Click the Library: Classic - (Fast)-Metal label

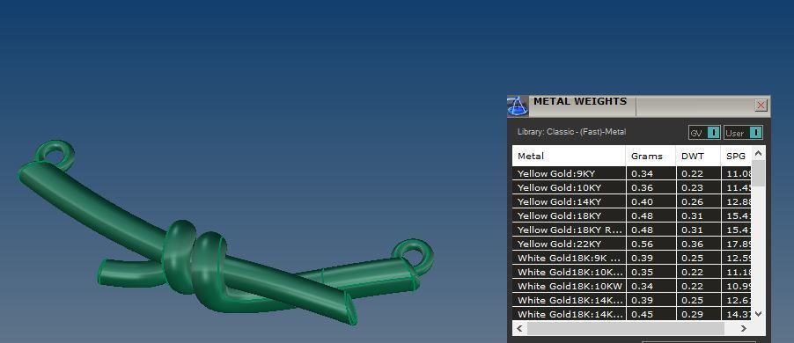pyautogui.click(x=571, y=132)
